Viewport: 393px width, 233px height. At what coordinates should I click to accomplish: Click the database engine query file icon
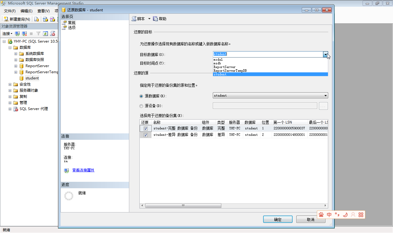pos(37,19)
